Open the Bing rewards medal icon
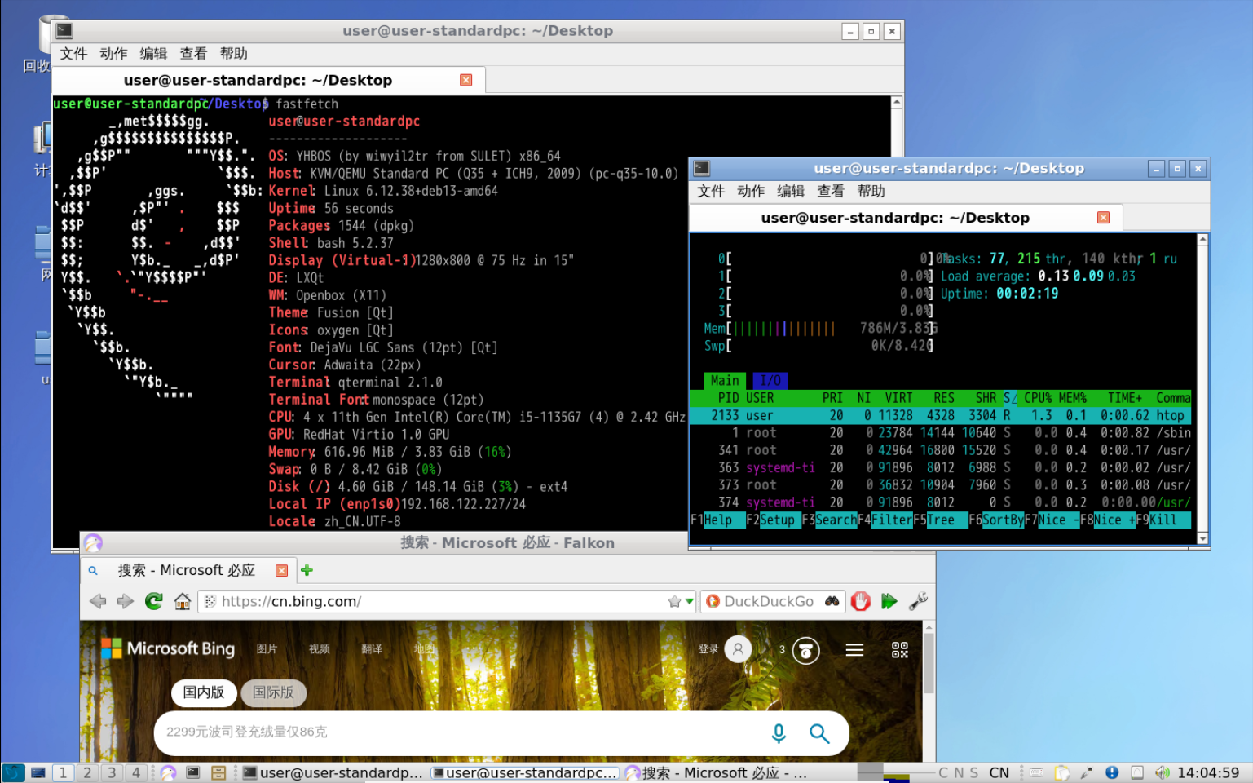Screen dimensions: 1253x783 (805, 650)
